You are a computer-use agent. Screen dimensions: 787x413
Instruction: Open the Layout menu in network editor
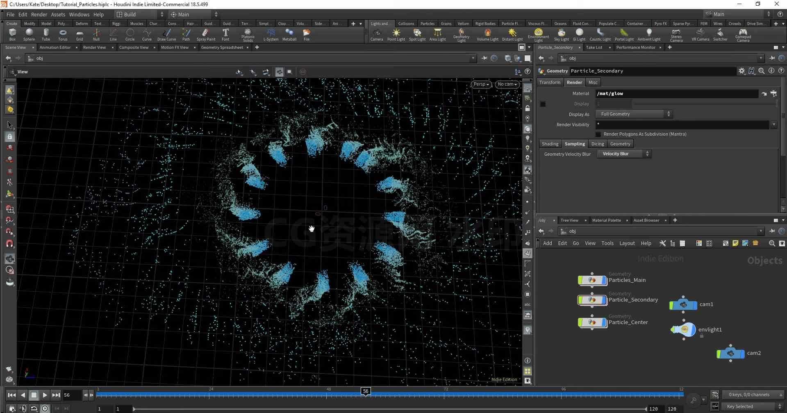pyautogui.click(x=627, y=243)
